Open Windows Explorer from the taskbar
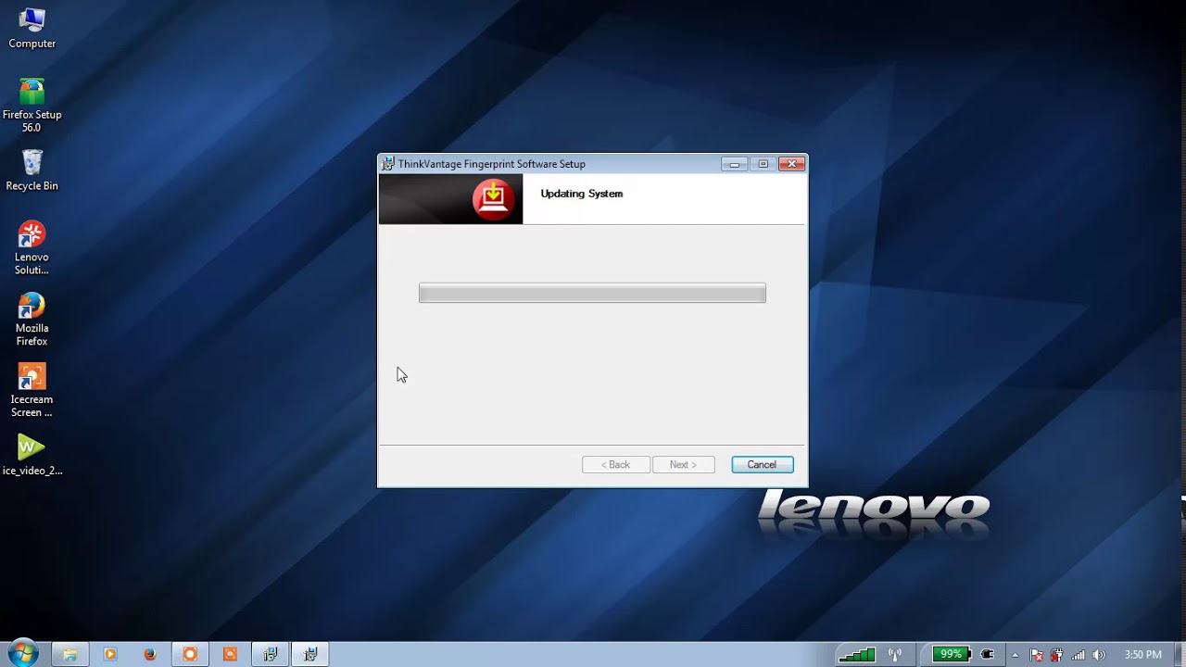The height and width of the screenshot is (667, 1186). (69, 654)
